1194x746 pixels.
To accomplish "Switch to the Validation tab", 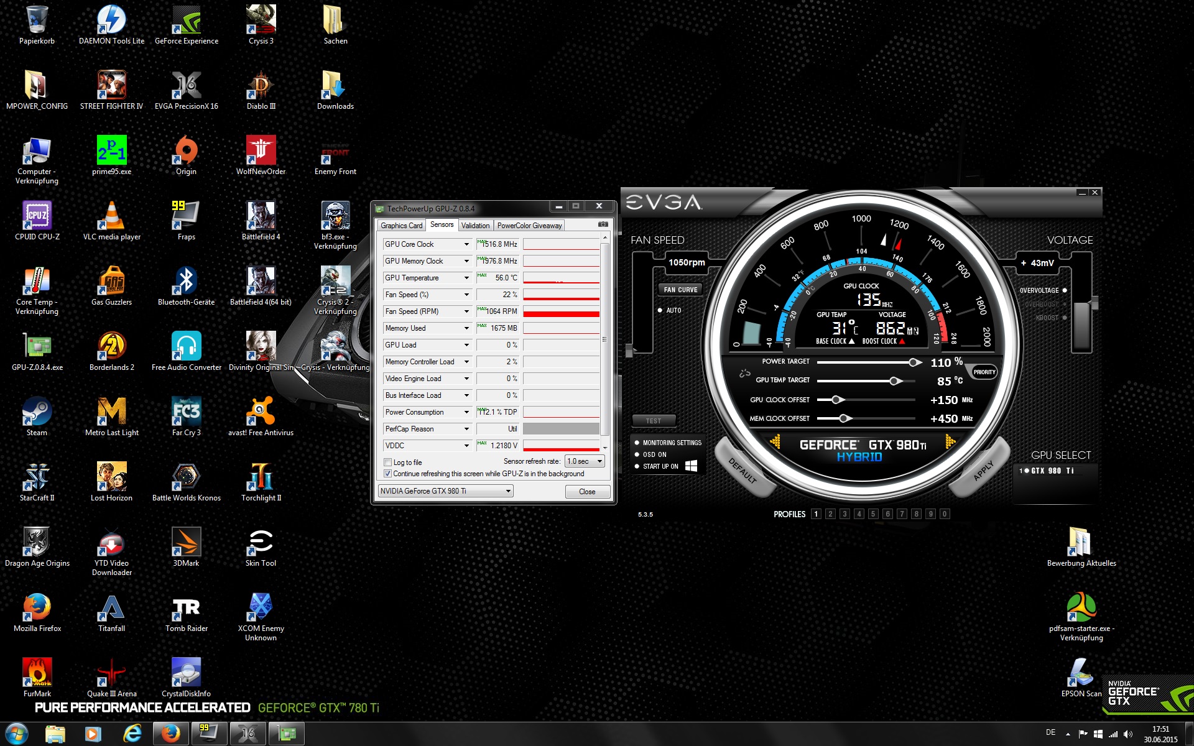I will [475, 225].
